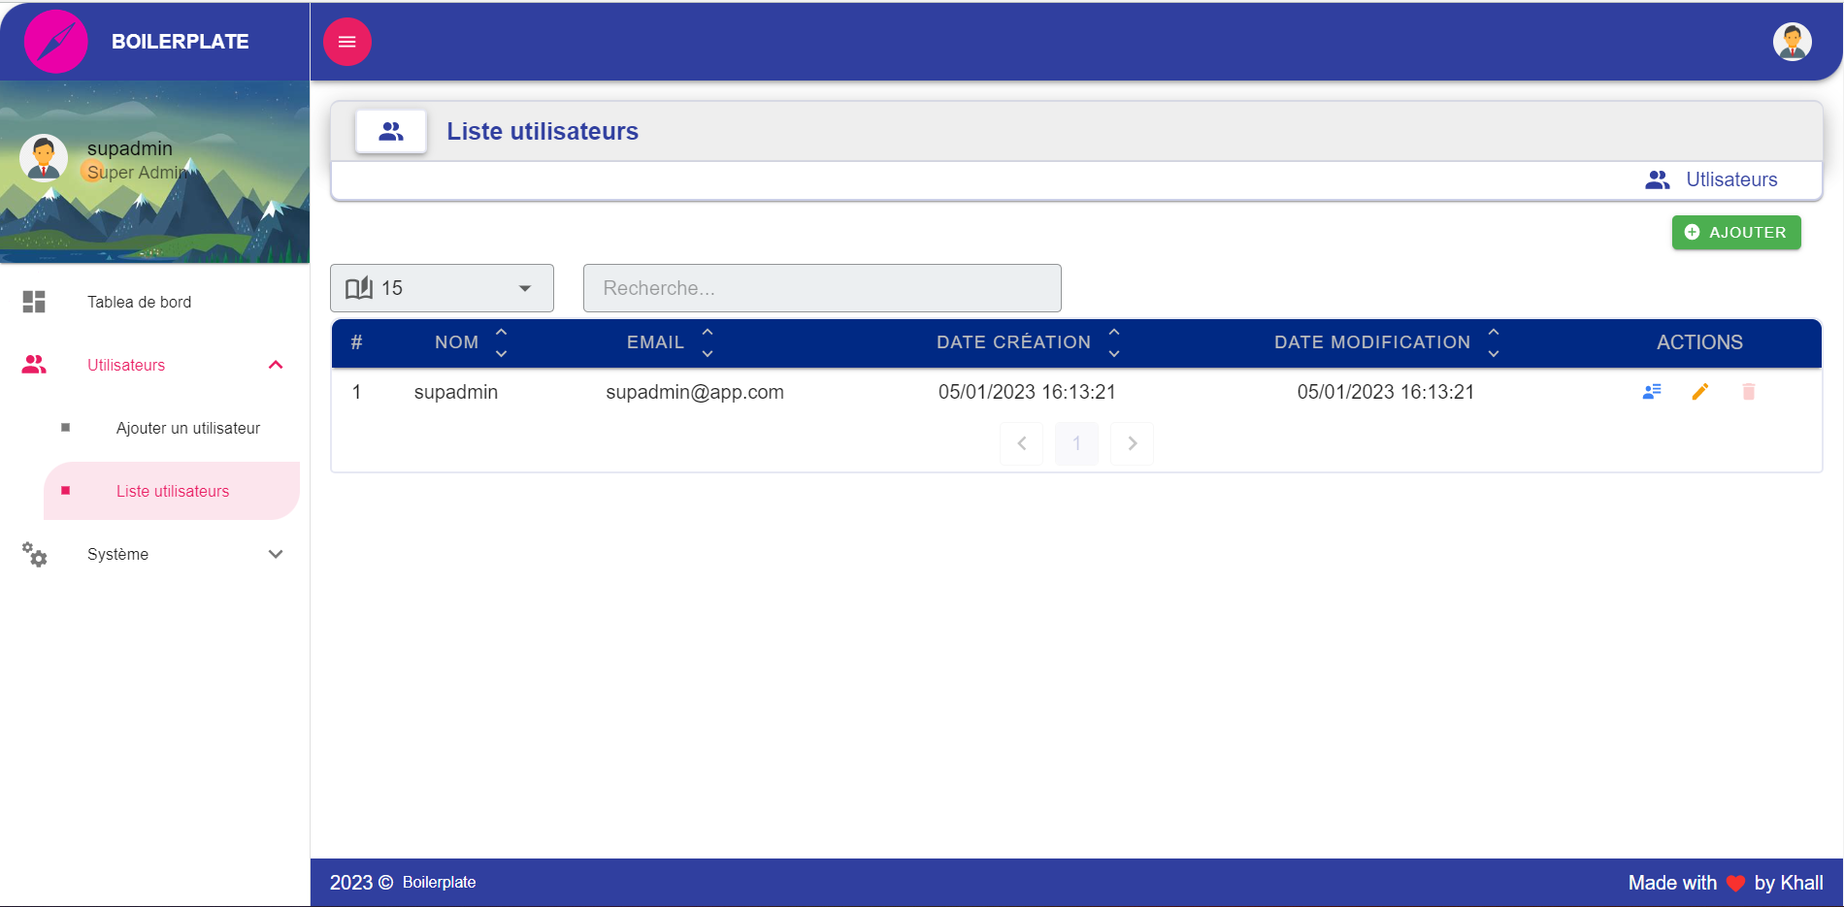The height and width of the screenshot is (907, 1844).
Task: Click the Super Admin role label
Action: [137, 173]
